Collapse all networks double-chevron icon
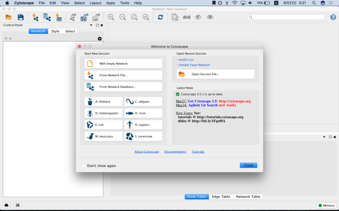Viewport: 339px width, 211px height. [10, 39]
